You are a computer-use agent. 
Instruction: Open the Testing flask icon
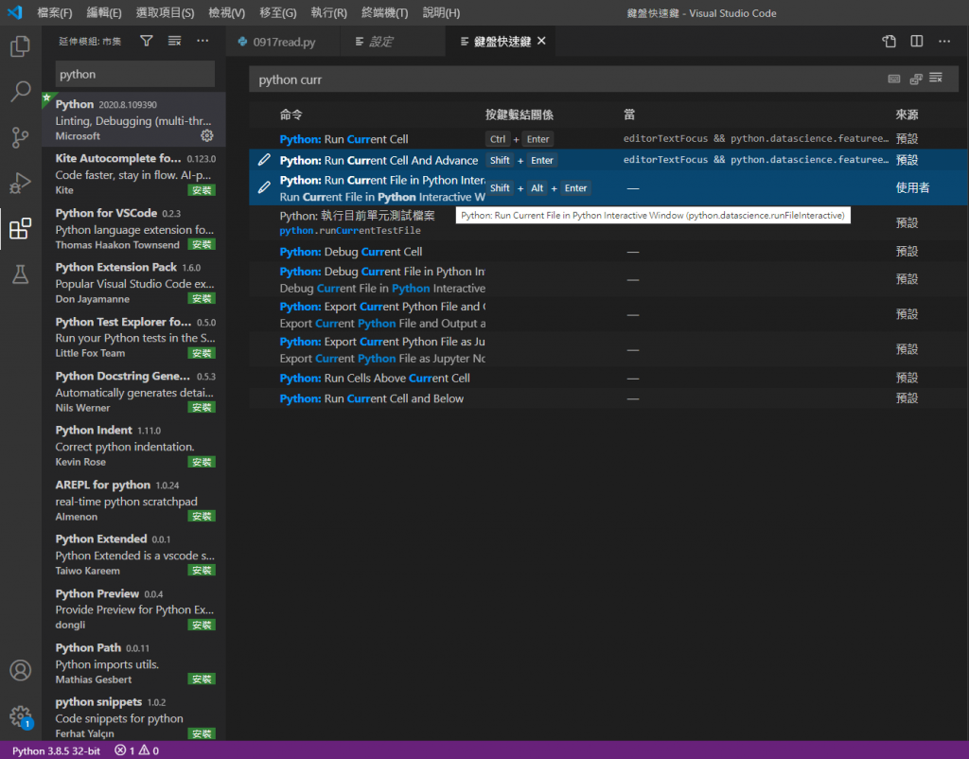click(20, 274)
